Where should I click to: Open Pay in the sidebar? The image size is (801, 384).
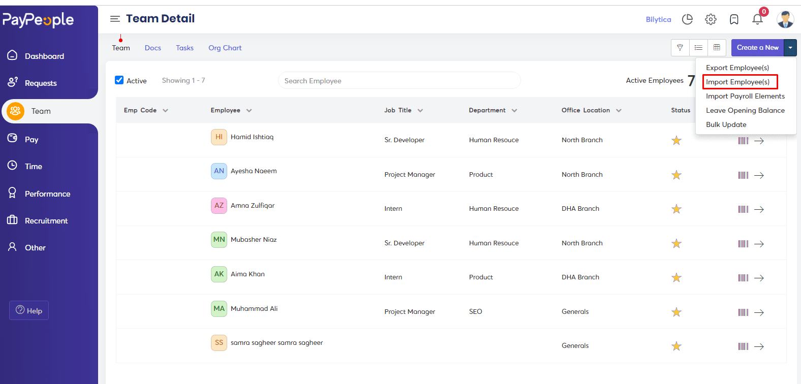32,139
